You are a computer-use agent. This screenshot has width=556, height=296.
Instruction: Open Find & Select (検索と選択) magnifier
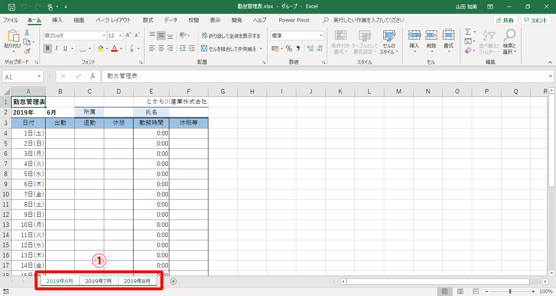(x=509, y=42)
